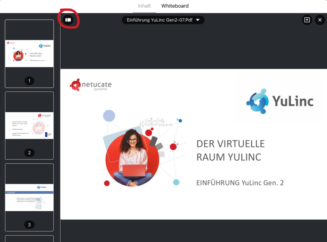Select slide 1 thumbnail
Viewport: 327px width, 242px height.
pyautogui.click(x=29, y=54)
